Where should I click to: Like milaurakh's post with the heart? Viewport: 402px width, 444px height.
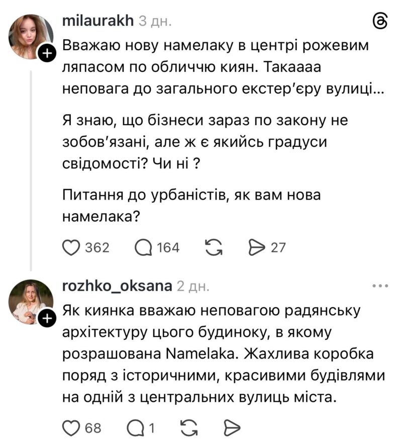(x=71, y=247)
